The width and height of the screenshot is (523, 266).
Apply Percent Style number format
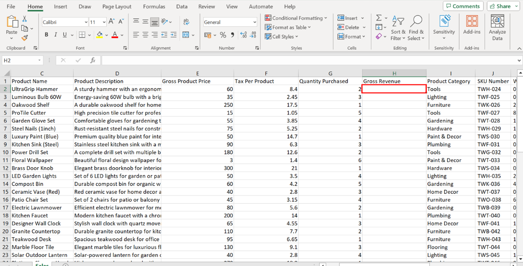(223, 35)
